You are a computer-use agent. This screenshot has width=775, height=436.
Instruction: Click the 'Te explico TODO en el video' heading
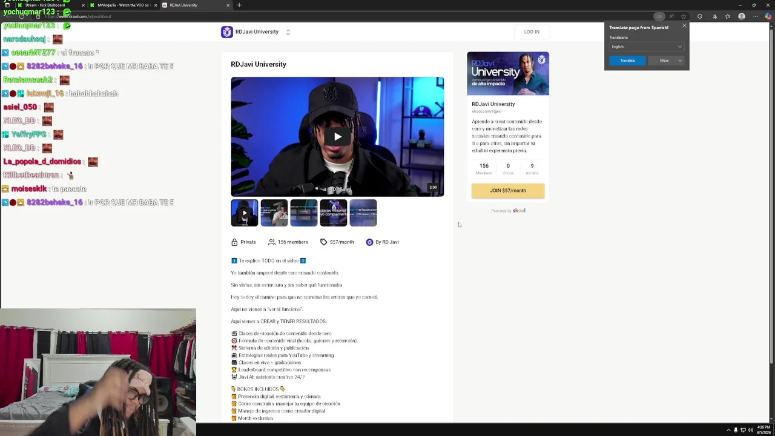coord(268,260)
